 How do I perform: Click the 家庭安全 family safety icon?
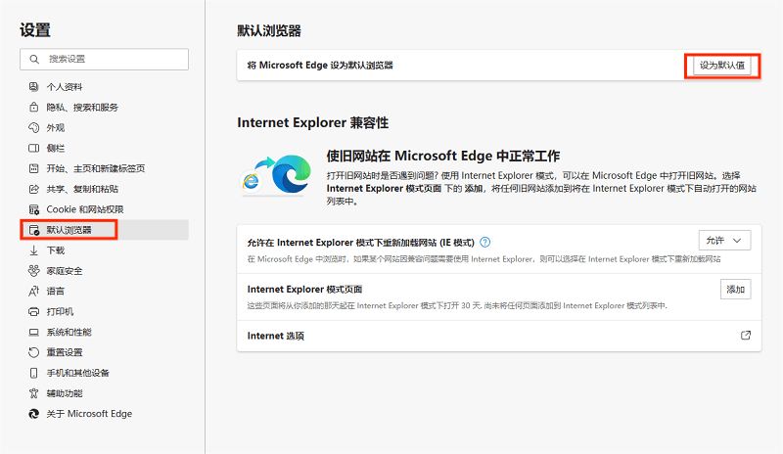click(33, 271)
